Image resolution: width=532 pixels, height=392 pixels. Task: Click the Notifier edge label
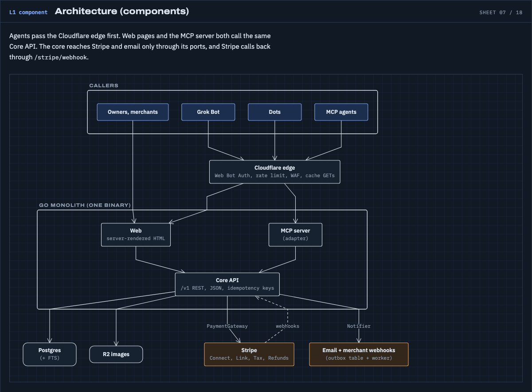359,326
